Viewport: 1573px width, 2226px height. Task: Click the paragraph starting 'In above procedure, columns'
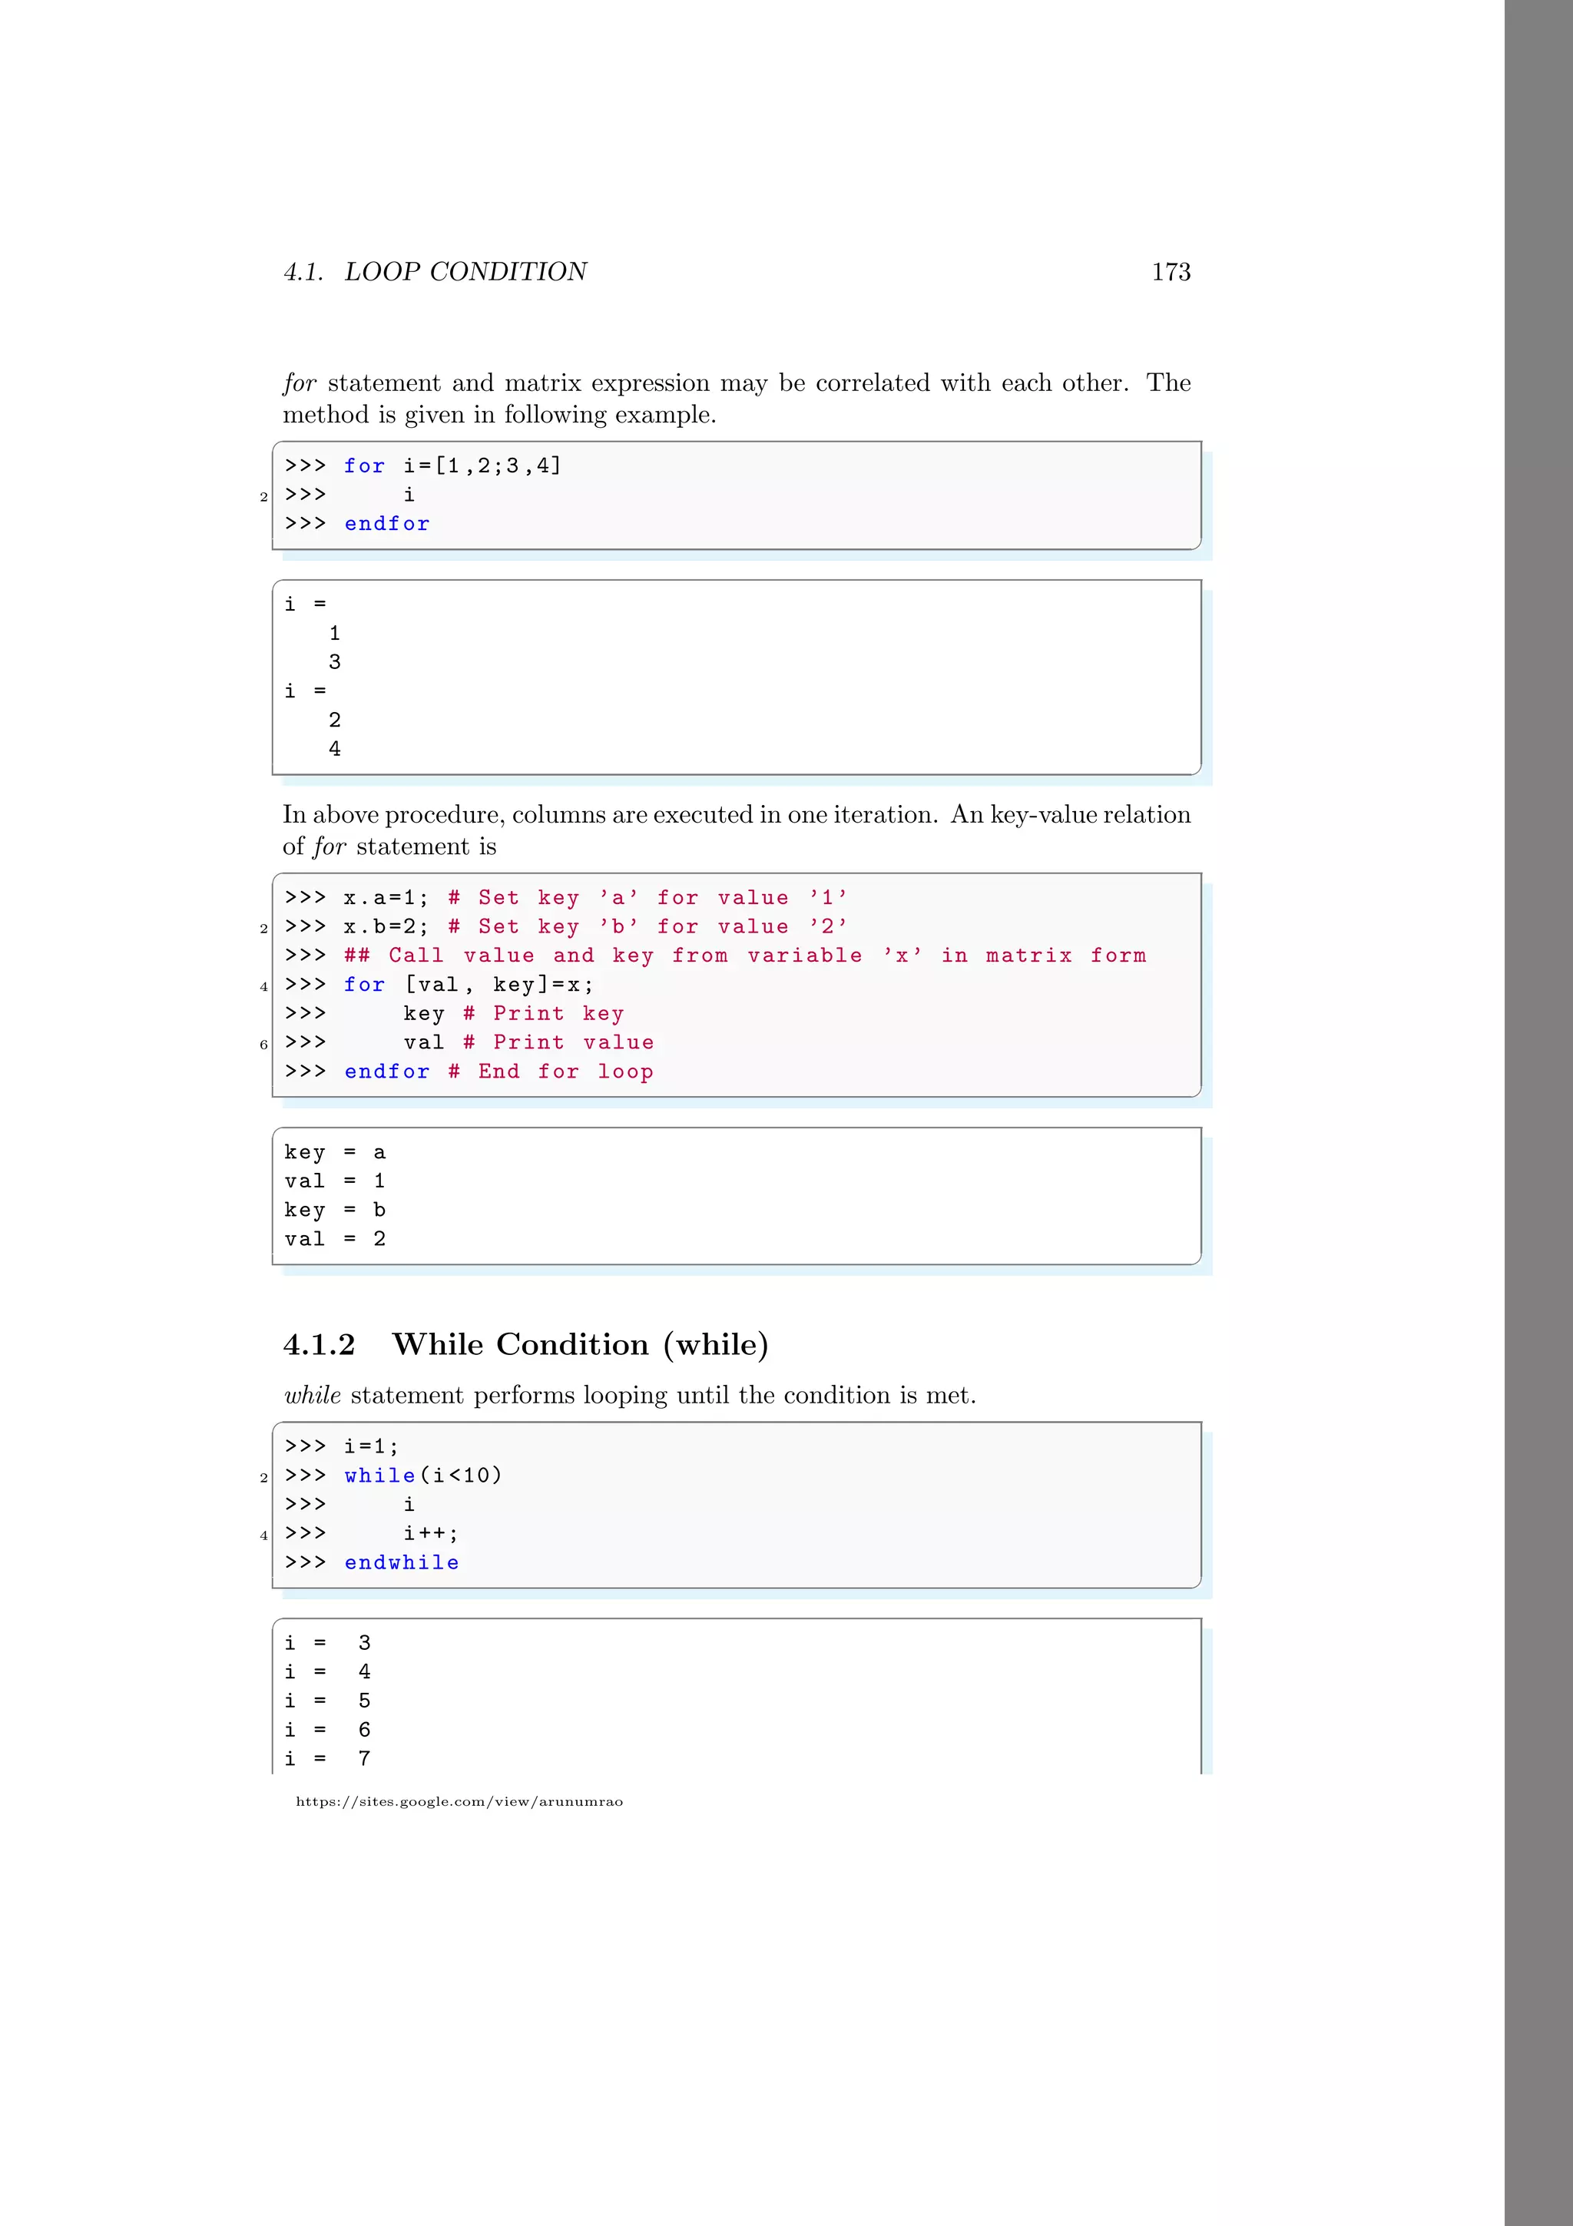[737, 831]
